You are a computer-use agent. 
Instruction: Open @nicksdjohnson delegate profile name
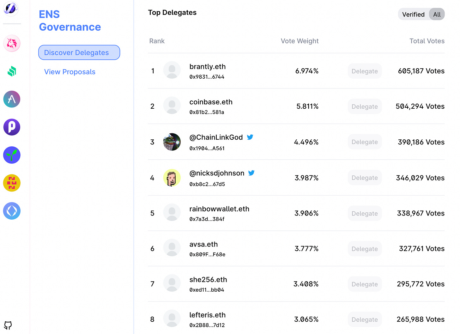217,173
